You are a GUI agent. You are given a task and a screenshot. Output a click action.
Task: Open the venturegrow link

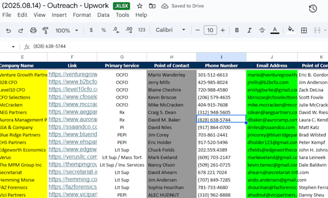point(73,74)
